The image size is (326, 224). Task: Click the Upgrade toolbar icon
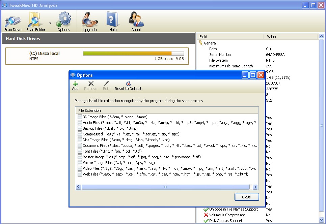click(90, 22)
